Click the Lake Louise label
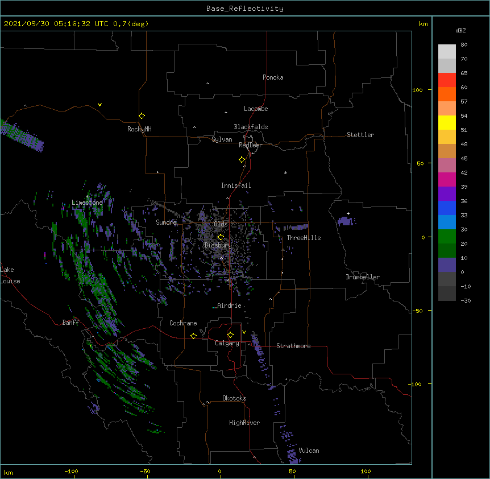The width and height of the screenshot is (490, 479). [x=10, y=275]
